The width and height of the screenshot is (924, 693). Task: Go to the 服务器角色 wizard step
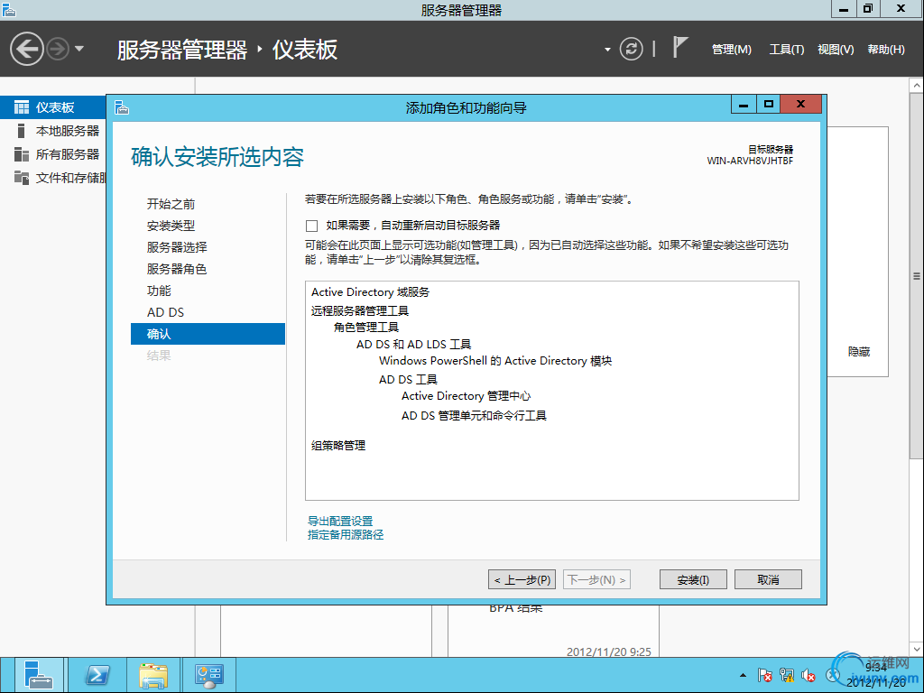pyautogui.click(x=177, y=269)
